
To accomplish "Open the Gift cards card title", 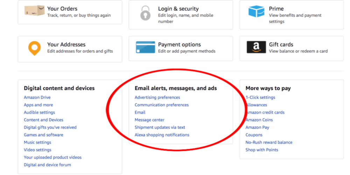I will 281,44.
